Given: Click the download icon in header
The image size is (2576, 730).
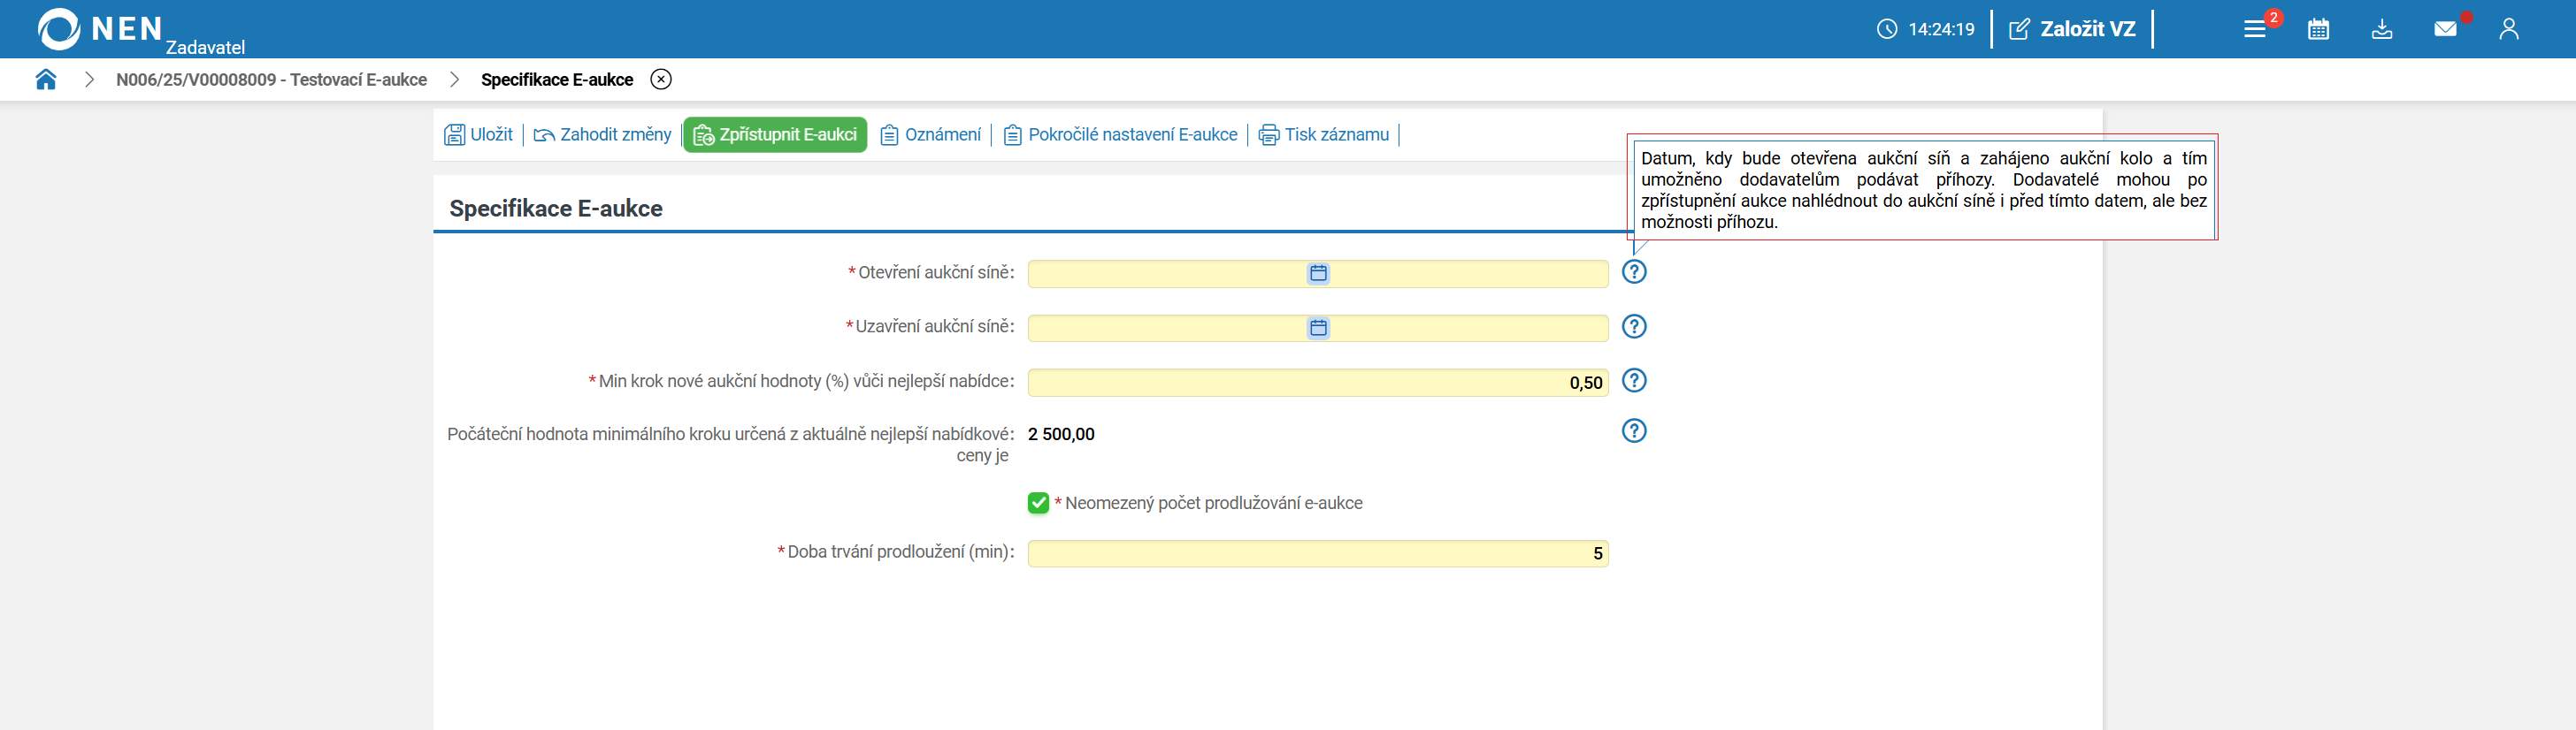Looking at the screenshot, I should 2382,30.
